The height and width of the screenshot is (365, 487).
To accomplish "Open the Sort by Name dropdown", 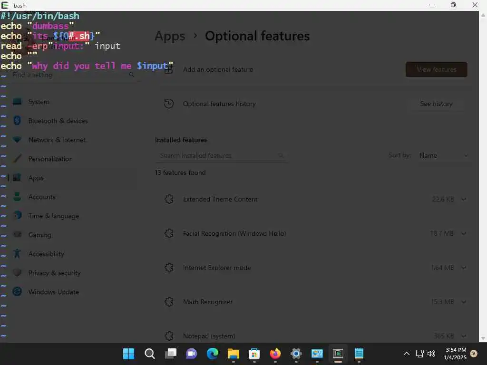I will (x=443, y=155).
